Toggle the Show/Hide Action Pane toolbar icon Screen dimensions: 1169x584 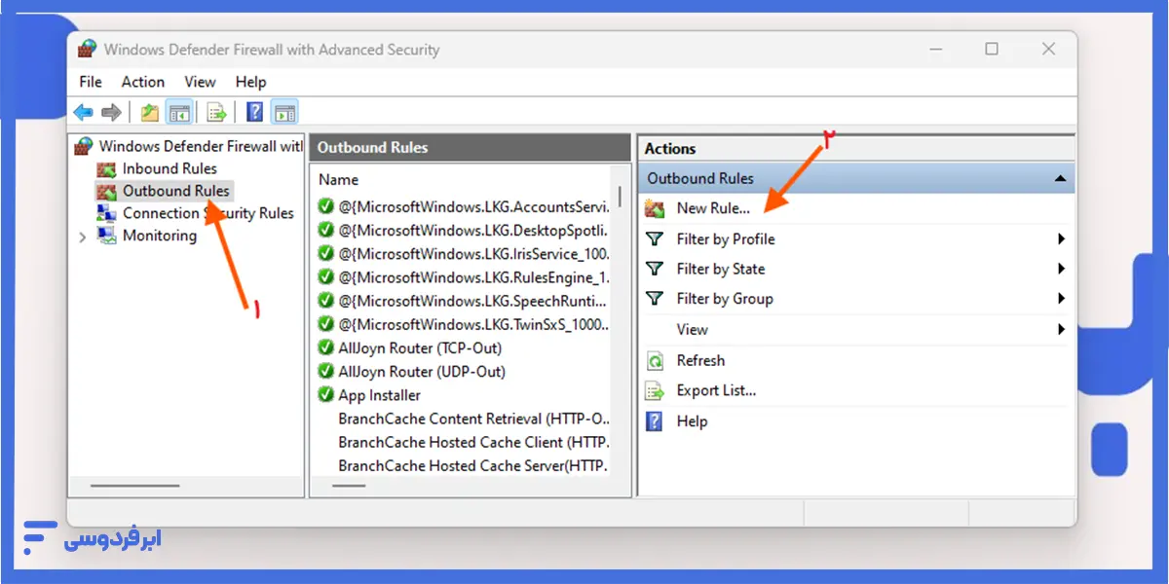point(284,113)
